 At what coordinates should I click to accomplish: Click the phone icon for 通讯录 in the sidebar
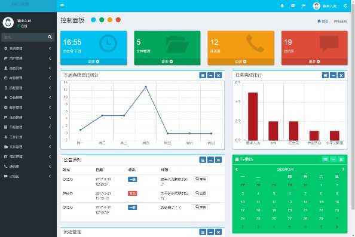click(x=5, y=166)
